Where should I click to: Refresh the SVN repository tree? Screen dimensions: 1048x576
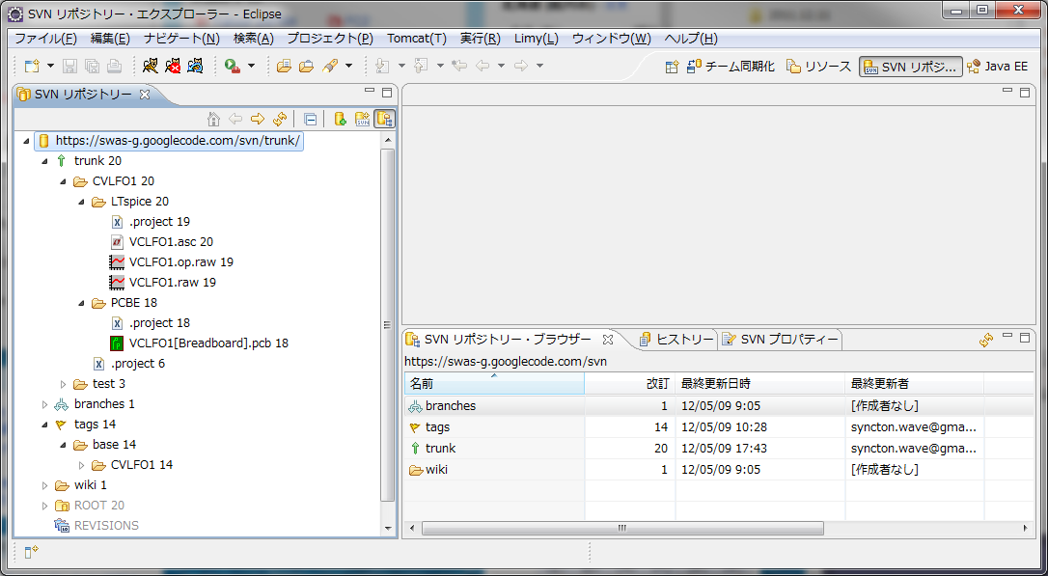280,119
